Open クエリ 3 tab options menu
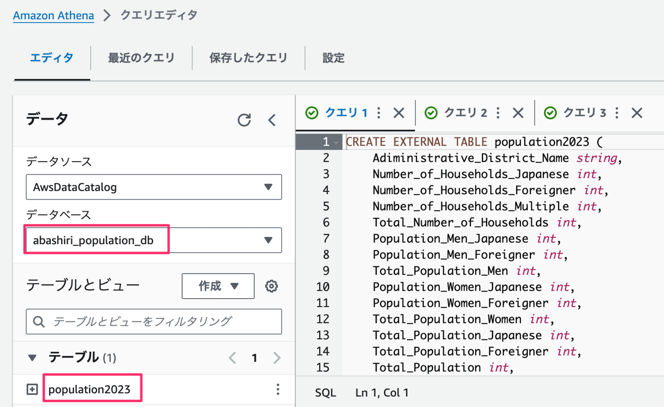Image resolution: width=664 pixels, height=407 pixels. tap(617, 113)
